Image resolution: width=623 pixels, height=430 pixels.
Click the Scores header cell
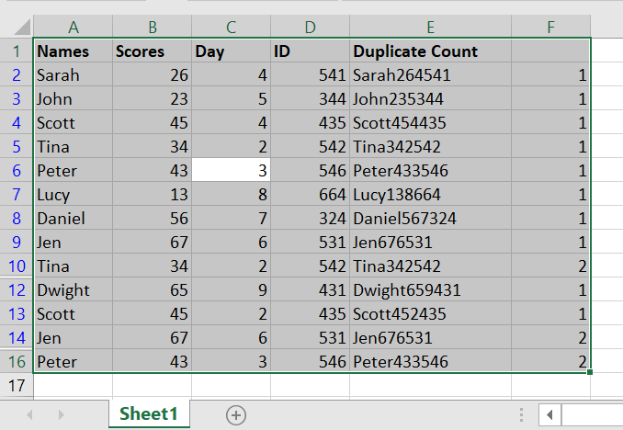click(153, 51)
